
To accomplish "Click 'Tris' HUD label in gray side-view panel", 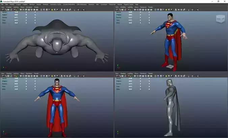I will tap(118, 87).
